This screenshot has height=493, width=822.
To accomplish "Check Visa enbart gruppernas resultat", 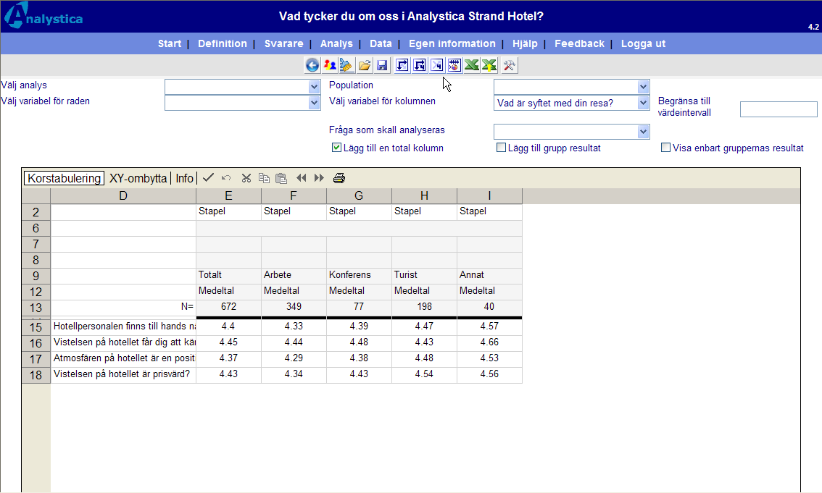I will click(665, 148).
